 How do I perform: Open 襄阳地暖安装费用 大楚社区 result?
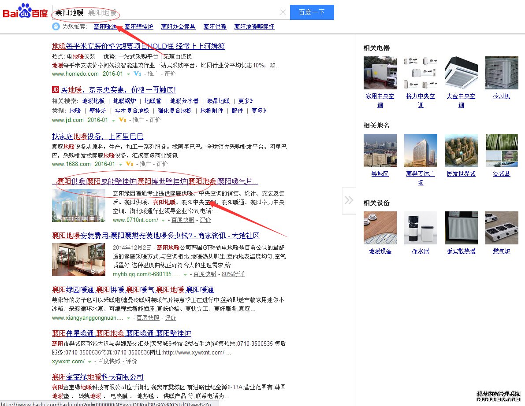click(156, 236)
